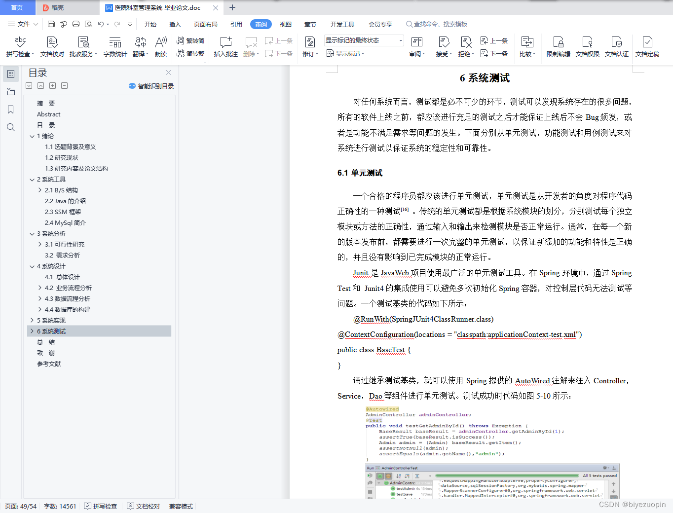Switch to the 页面布局 ribbon tab
The height and width of the screenshot is (513, 673).
206,24
